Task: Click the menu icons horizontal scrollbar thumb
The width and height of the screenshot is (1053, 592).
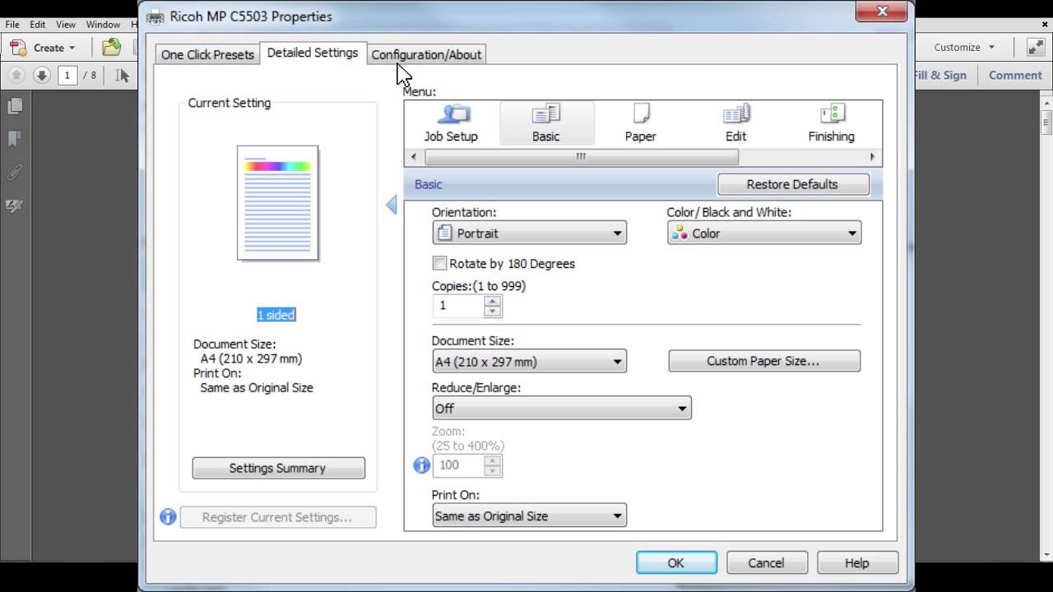Action: point(581,156)
